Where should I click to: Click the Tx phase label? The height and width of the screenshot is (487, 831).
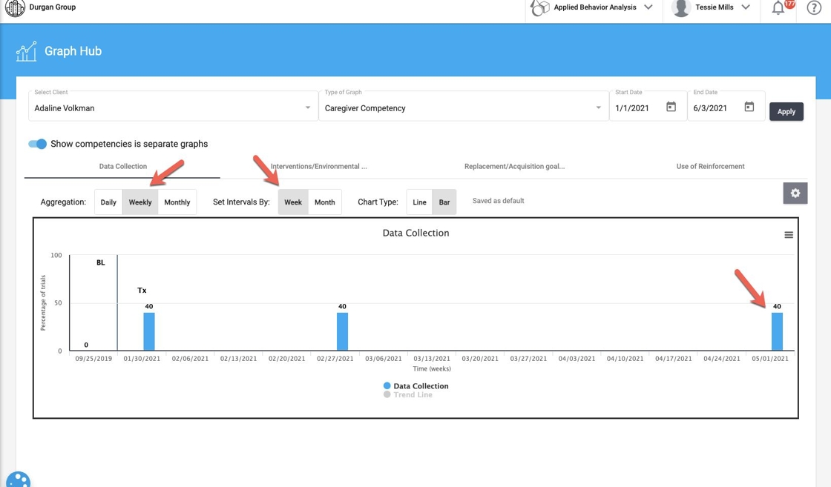click(142, 290)
